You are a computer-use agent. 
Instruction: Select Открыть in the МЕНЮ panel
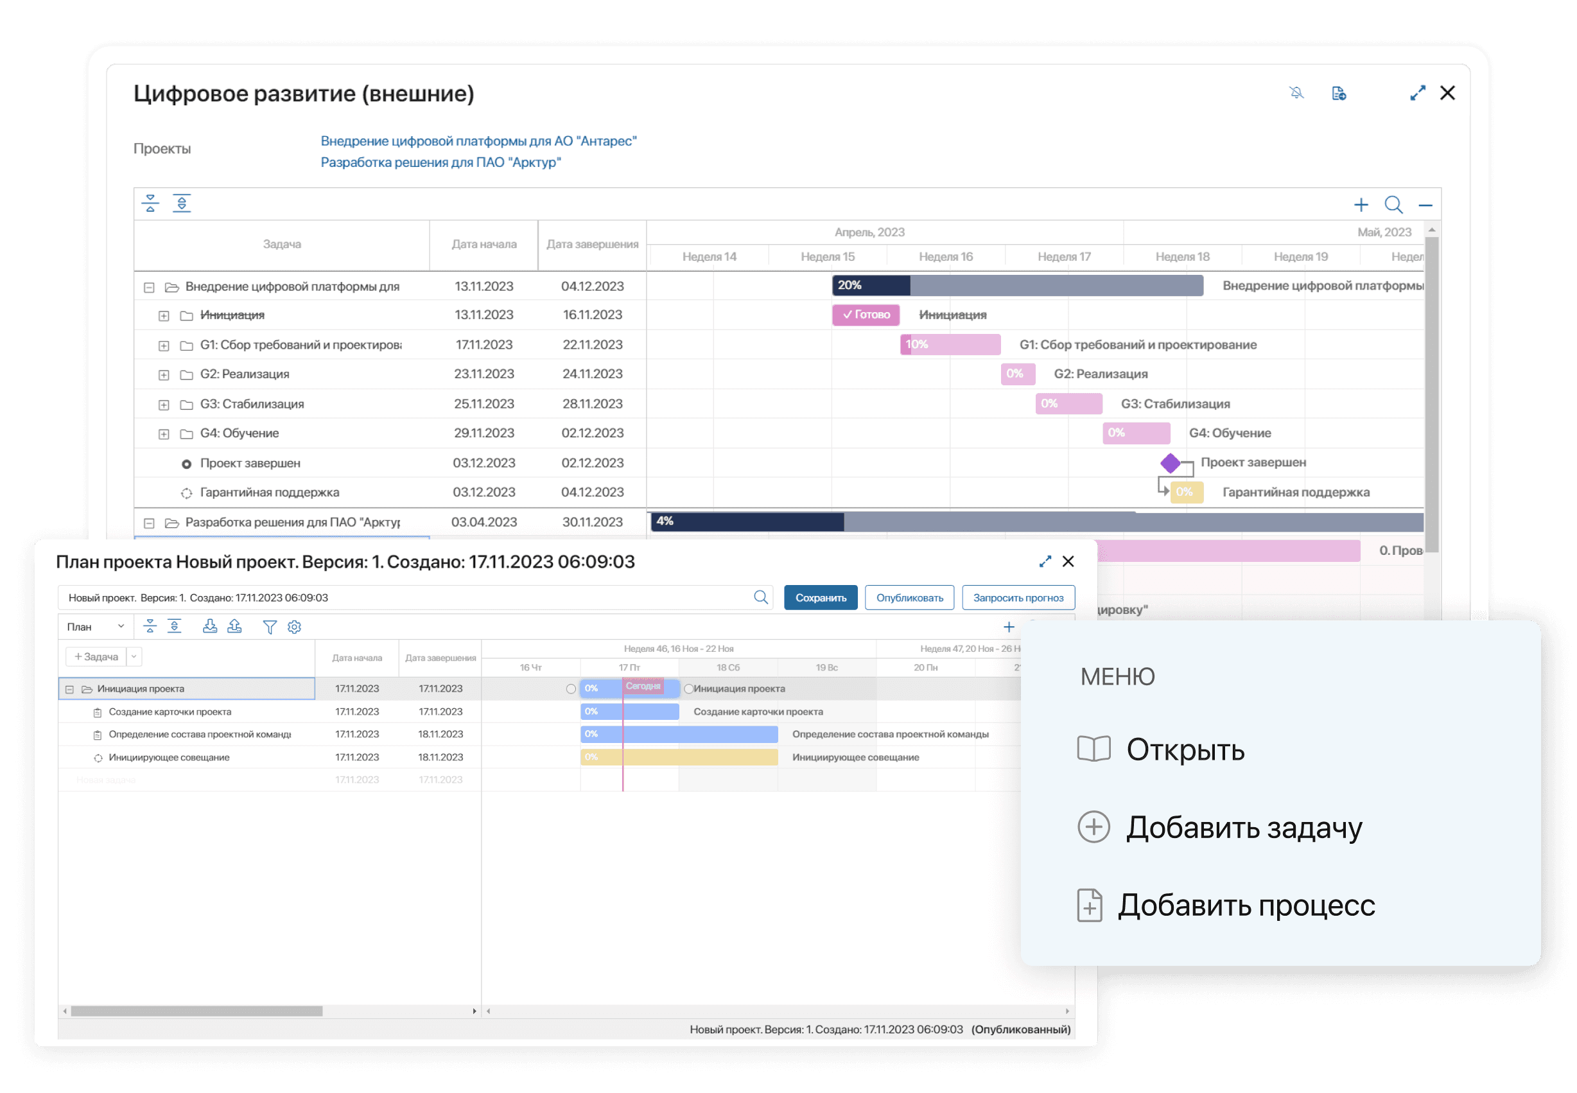(1185, 750)
